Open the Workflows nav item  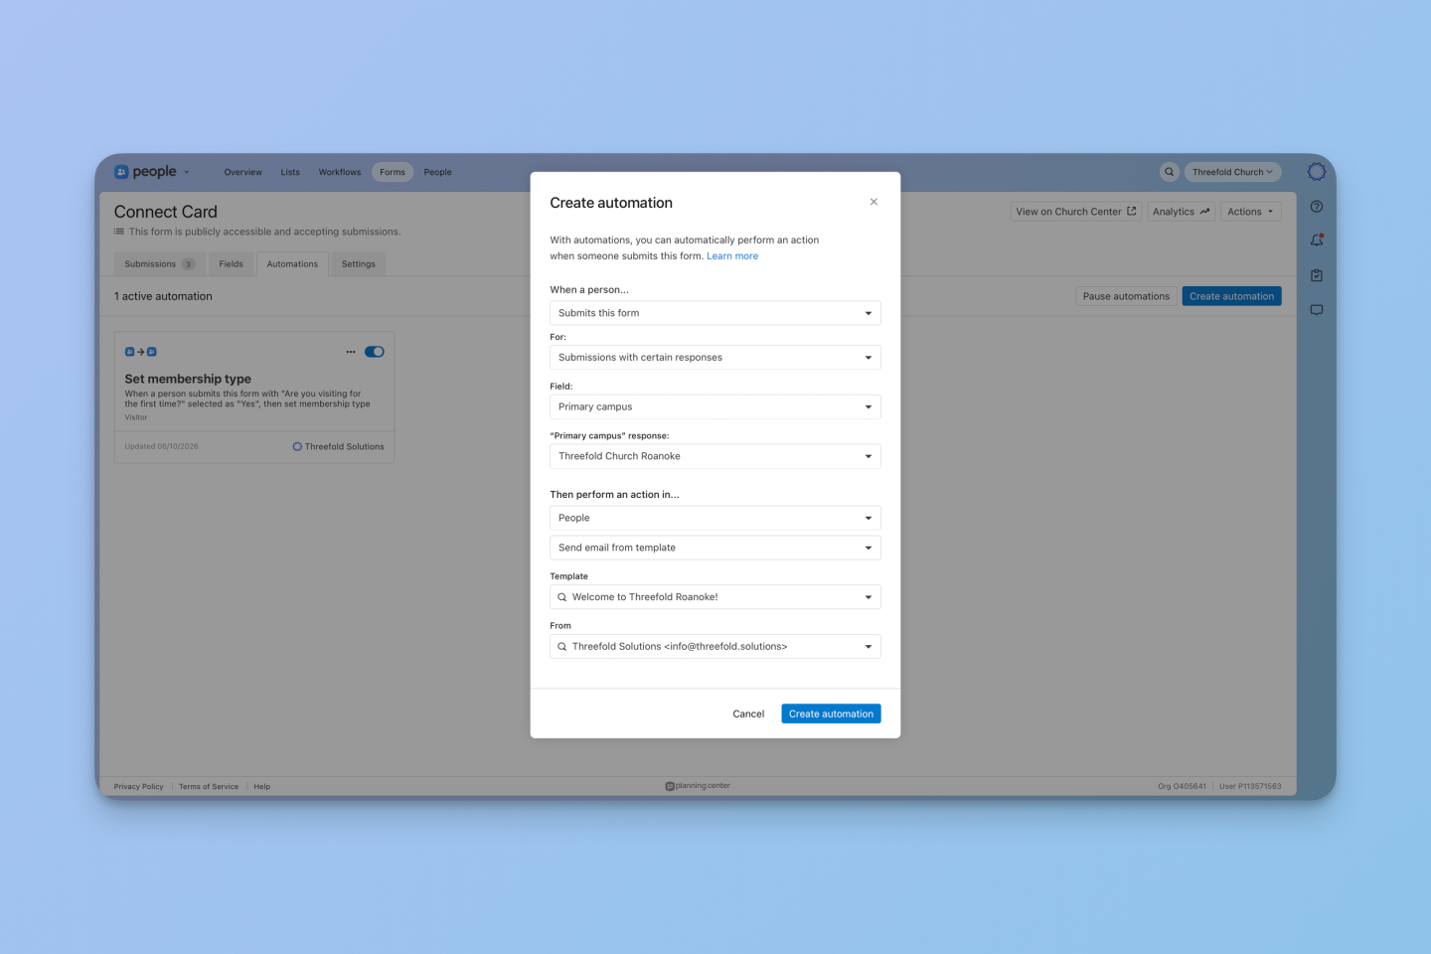340,172
